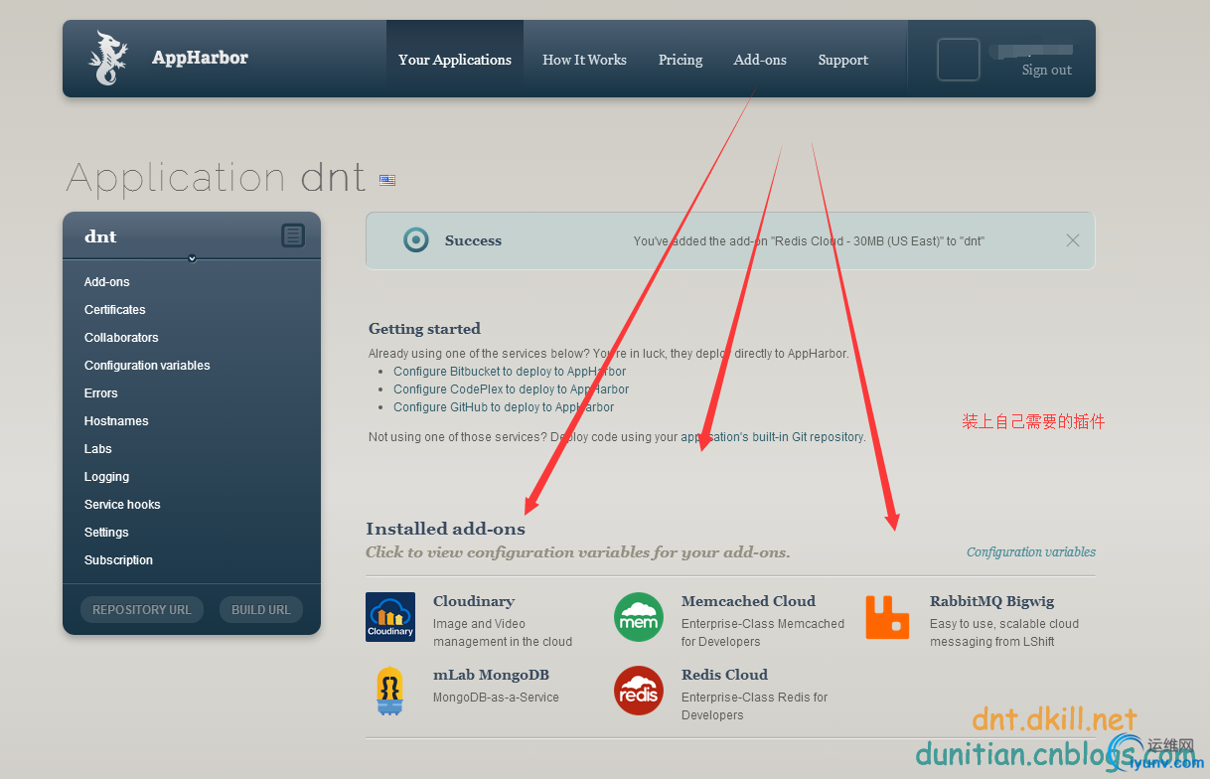The image size is (1210, 779).
Task: Click the user avatar box
Action: point(959,60)
